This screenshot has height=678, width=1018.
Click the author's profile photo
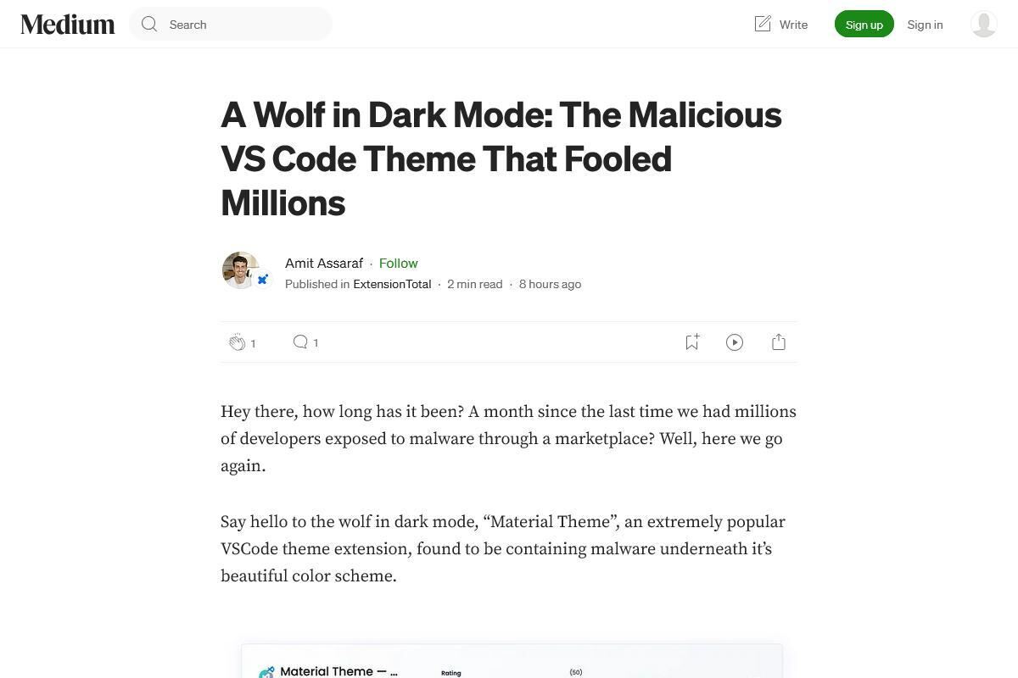click(x=239, y=270)
